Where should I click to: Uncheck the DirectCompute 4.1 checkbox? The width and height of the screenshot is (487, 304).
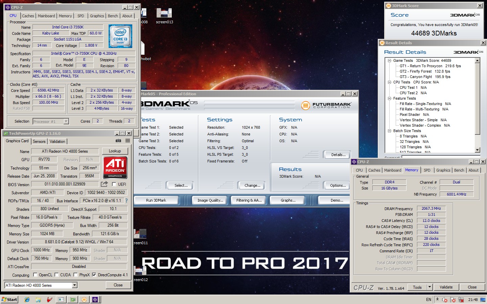click(94, 275)
